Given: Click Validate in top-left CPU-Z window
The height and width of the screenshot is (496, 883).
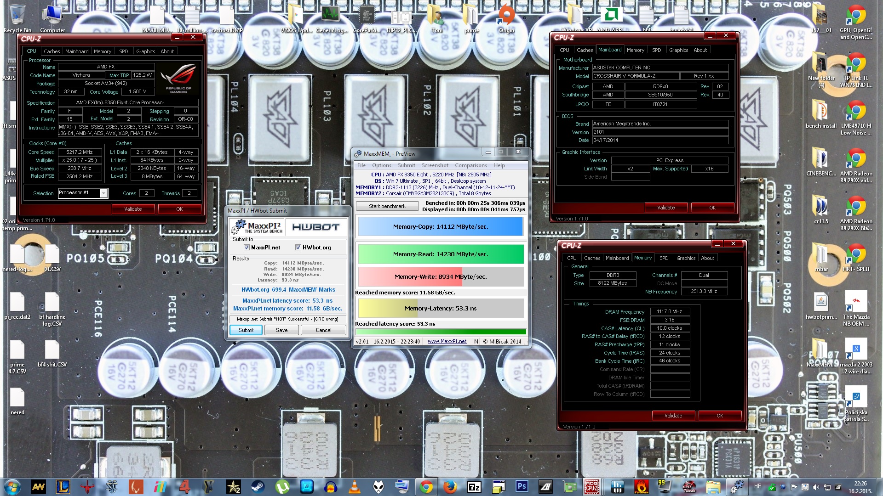Looking at the screenshot, I should [x=133, y=209].
